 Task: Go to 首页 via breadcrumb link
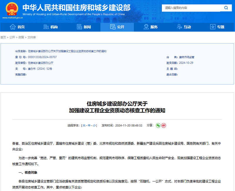(3, 38)
